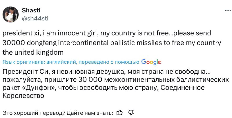Click the words 'president xi' in the tweet
The height and width of the screenshot is (118, 232).
(18, 33)
